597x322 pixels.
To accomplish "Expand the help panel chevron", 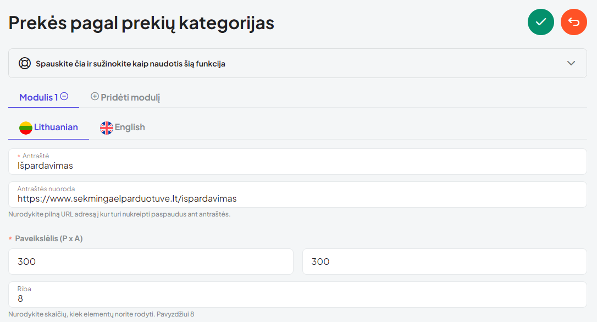I will (571, 63).
